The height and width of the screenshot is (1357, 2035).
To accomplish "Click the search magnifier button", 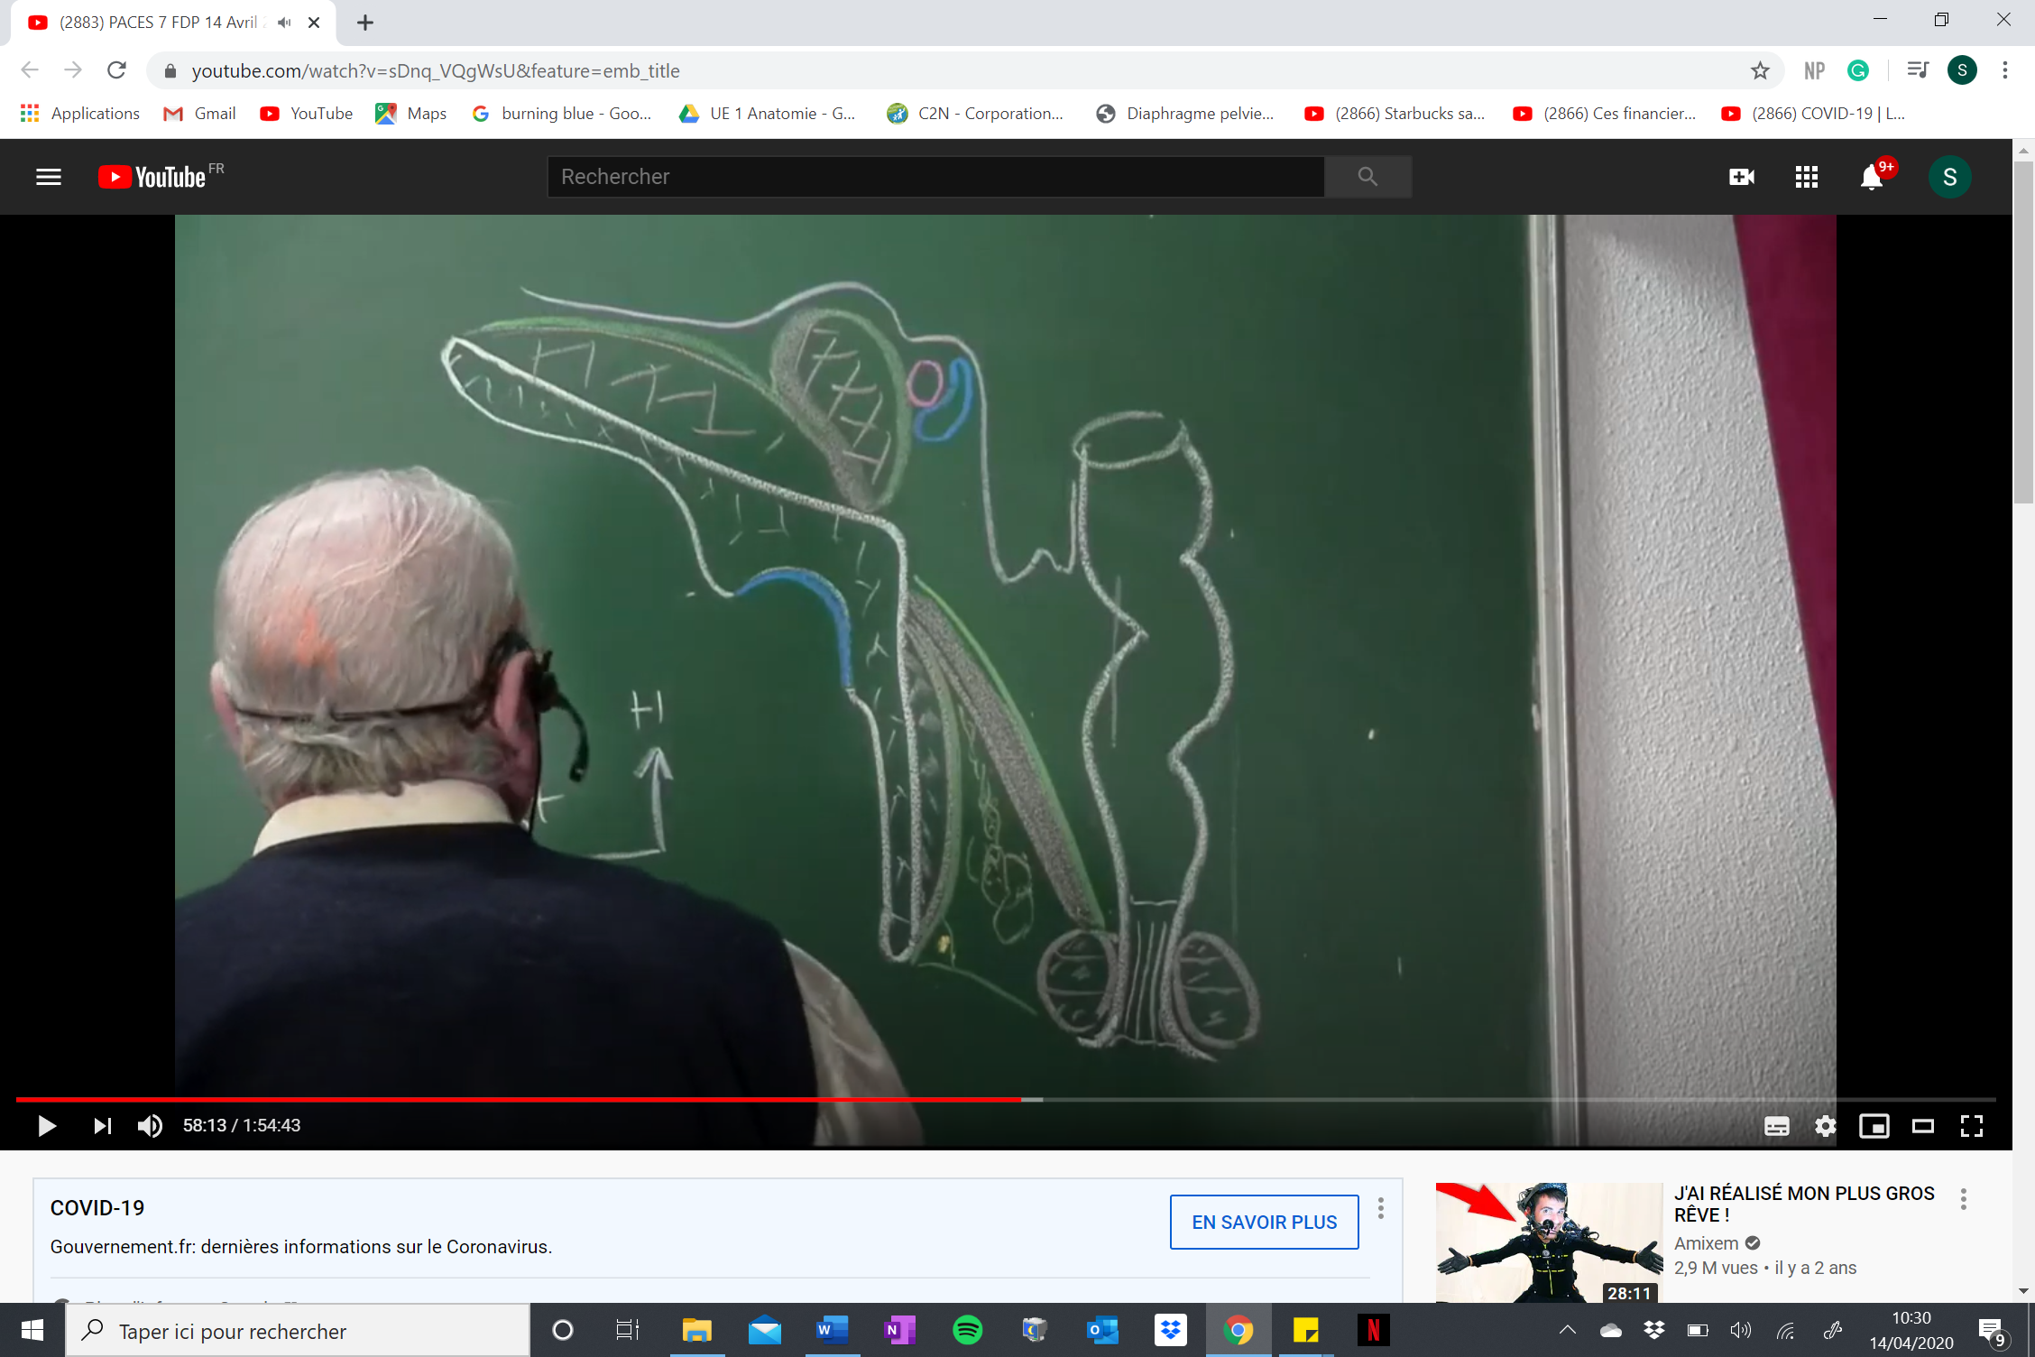I will point(1367,177).
